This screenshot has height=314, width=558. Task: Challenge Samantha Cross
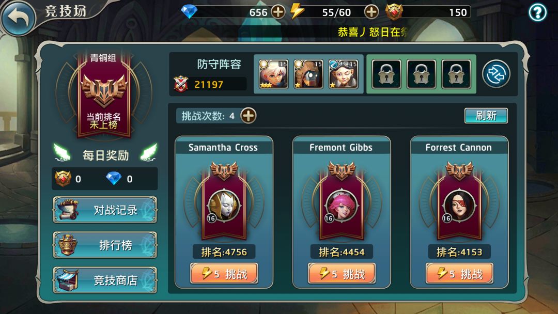click(x=224, y=274)
